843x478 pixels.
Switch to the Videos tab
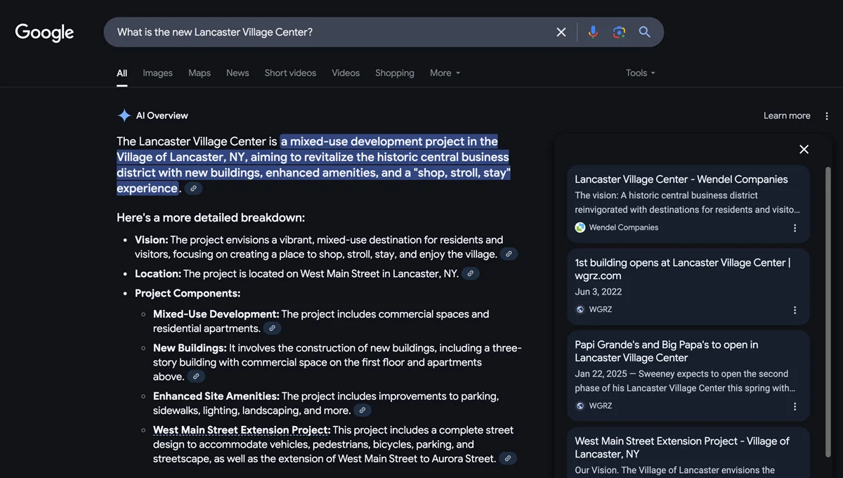pos(346,73)
